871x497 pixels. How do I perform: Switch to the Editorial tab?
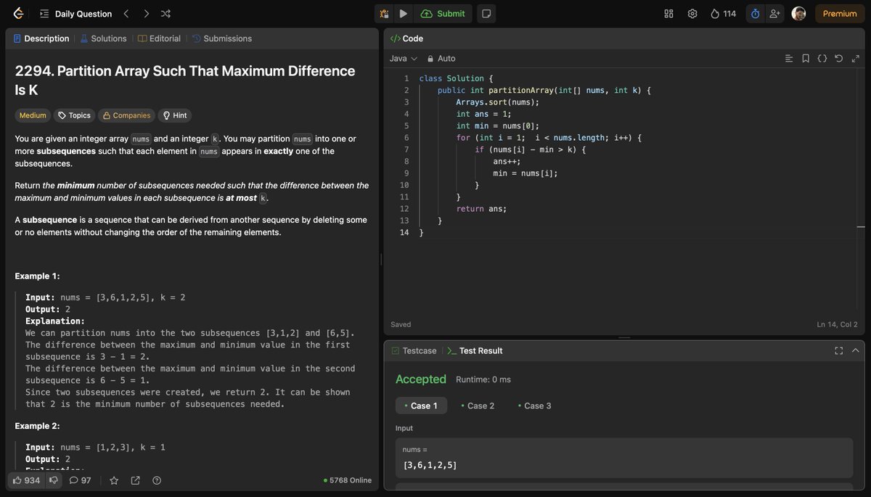point(159,38)
